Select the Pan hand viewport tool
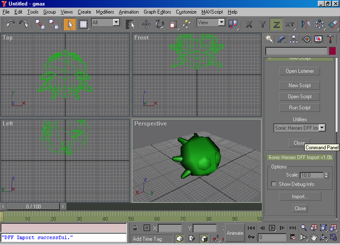This screenshot has width=340, height=245. tap(313, 238)
